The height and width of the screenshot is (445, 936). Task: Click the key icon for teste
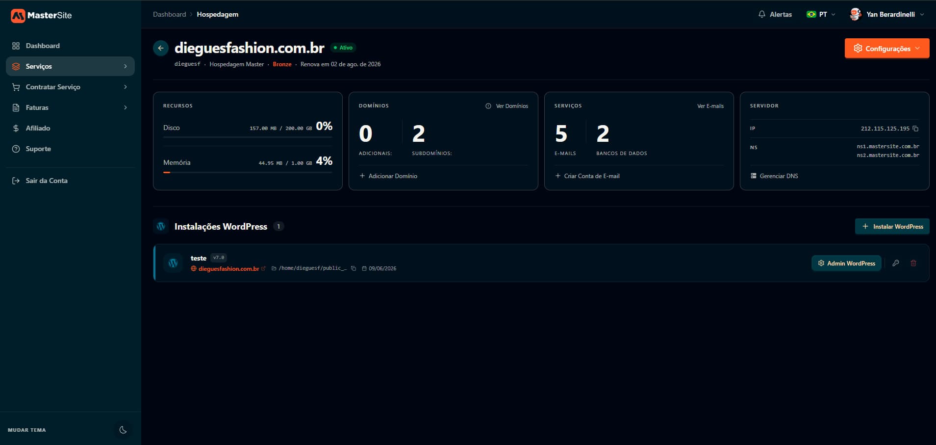click(896, 263)
